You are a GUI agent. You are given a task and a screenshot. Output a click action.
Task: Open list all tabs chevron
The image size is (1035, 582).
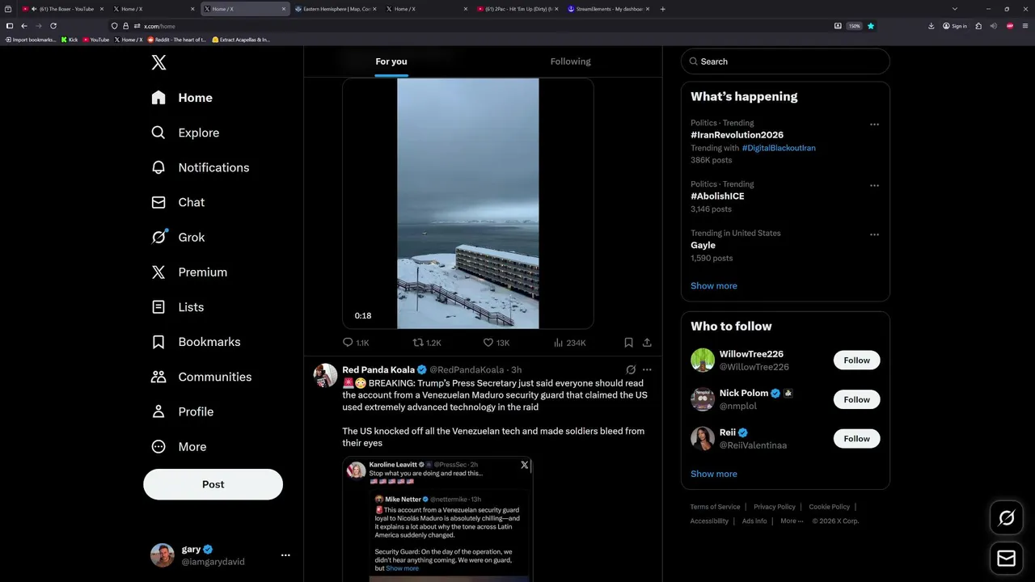[x=954, y=9]
